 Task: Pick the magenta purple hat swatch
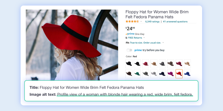coord(171,74)
